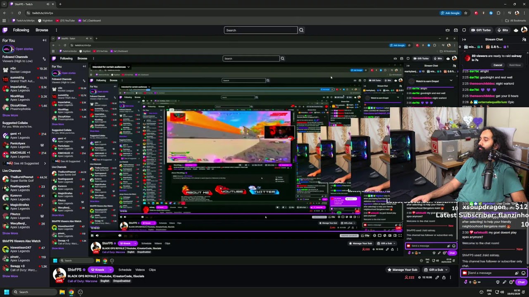Click the Raid Now button
The image size is (529, 297).
point(515,65)
